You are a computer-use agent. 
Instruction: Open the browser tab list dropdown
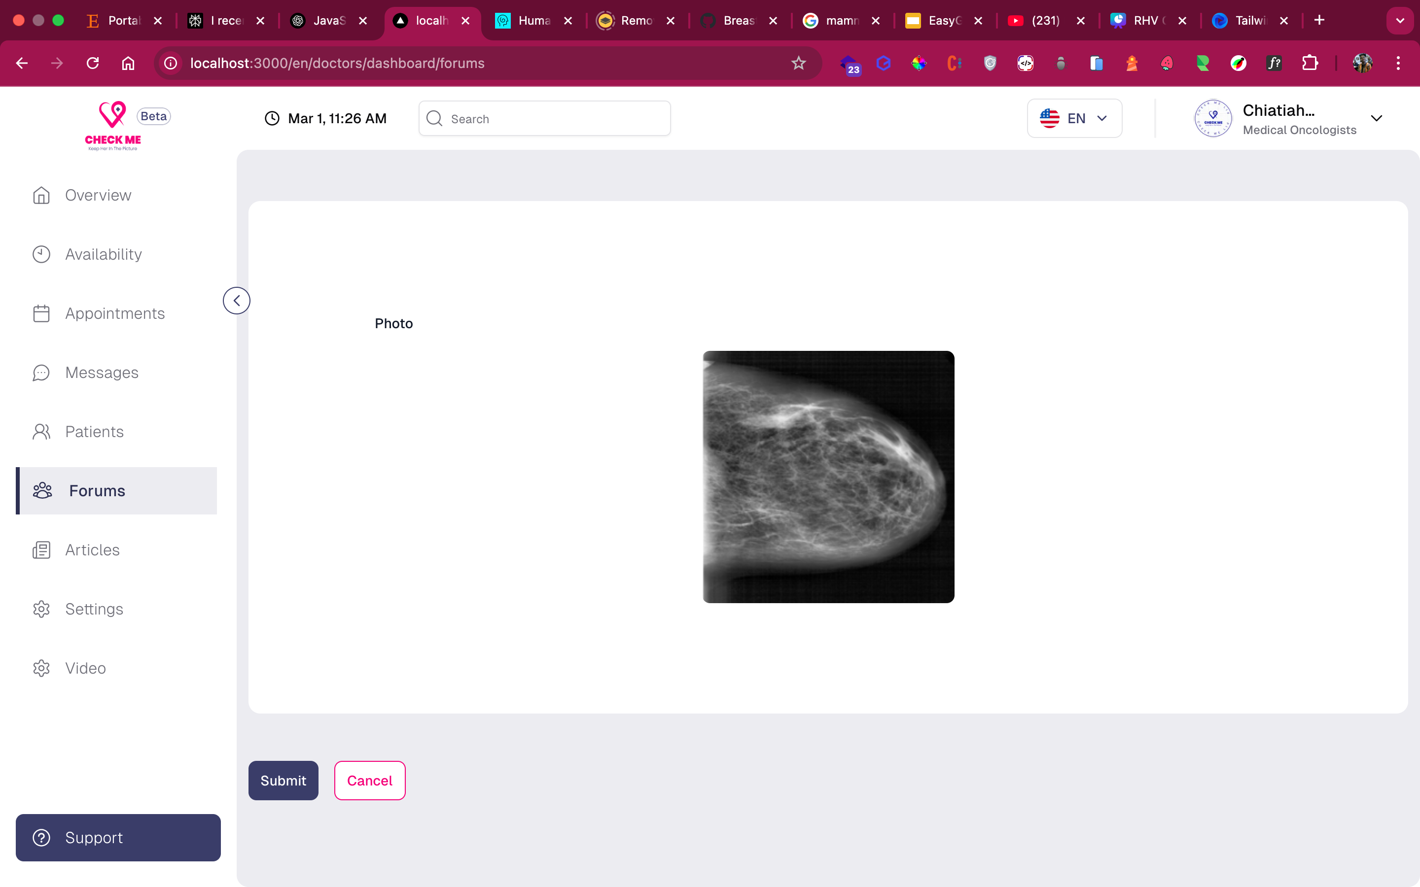[x=1400, y=21]
